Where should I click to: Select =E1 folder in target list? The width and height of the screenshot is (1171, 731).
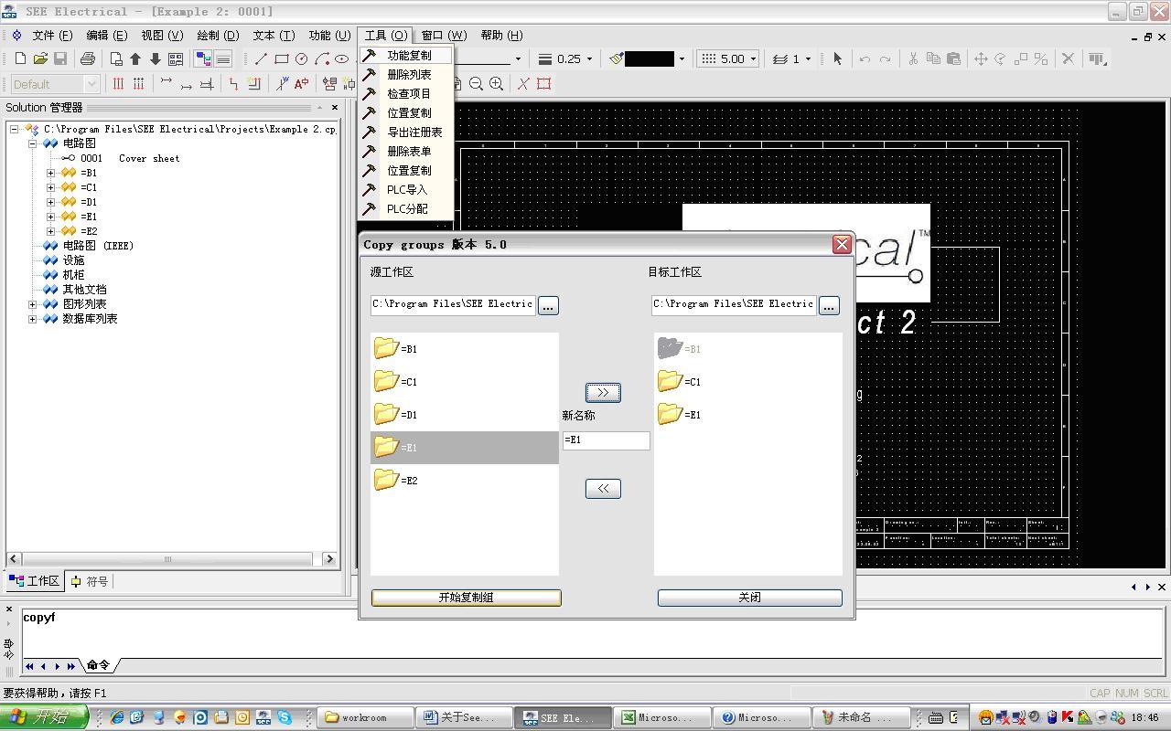coord(748,414)
